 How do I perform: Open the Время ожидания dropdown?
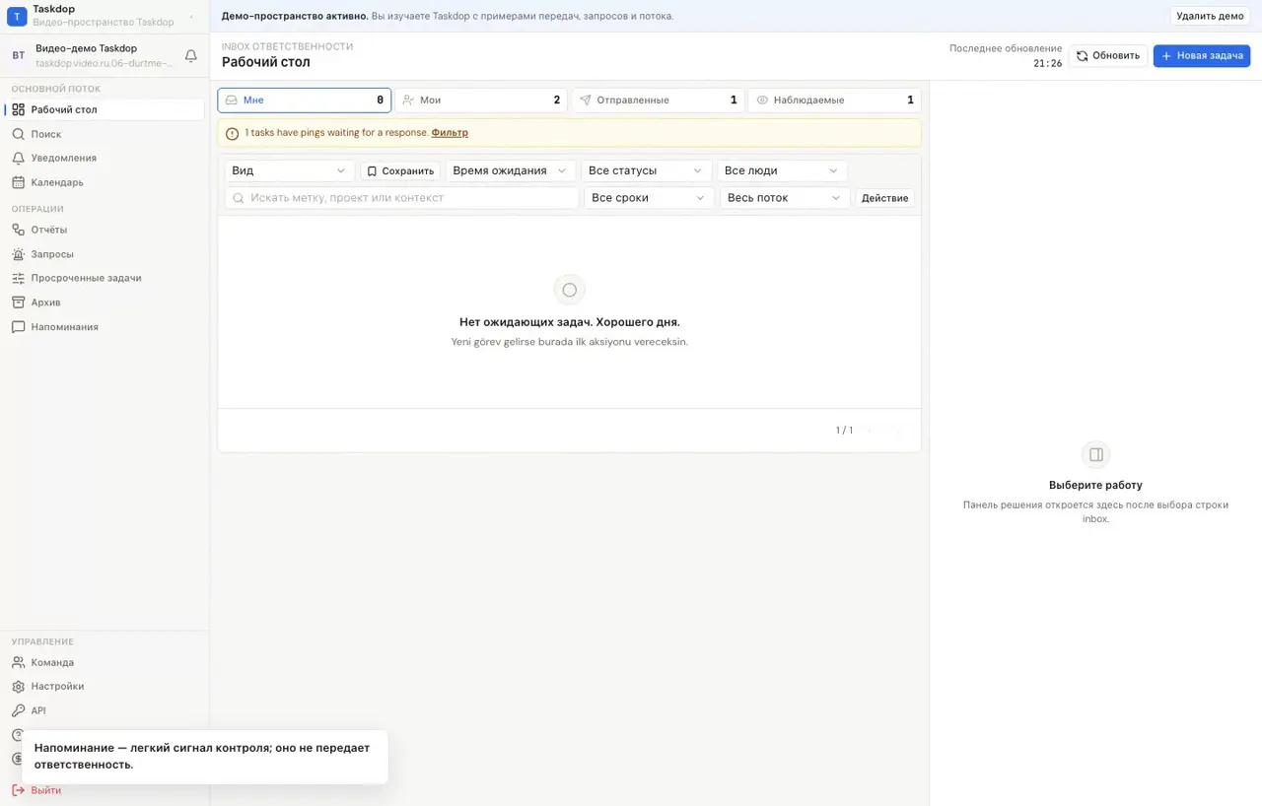(x=510, y=170)
